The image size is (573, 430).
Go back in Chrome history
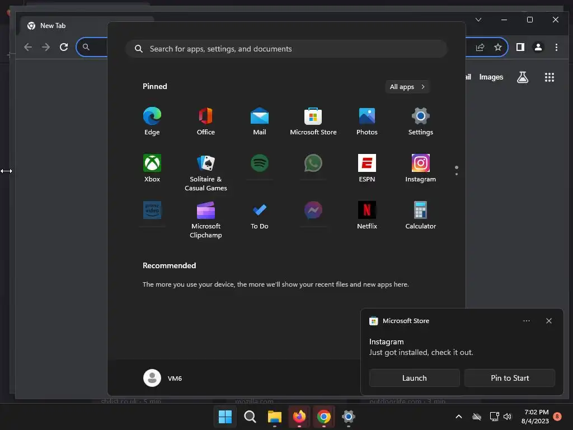click(28, 47)
